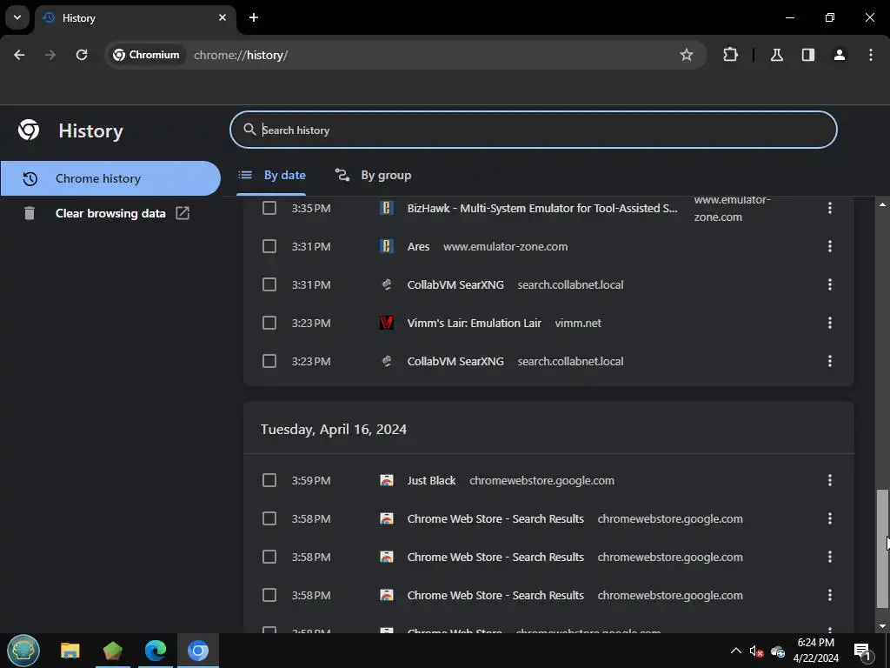Image resolution: width=890 pixels, height=668 pixels.
Task: Open the notification center icon
Action: (x=862, y=651)
